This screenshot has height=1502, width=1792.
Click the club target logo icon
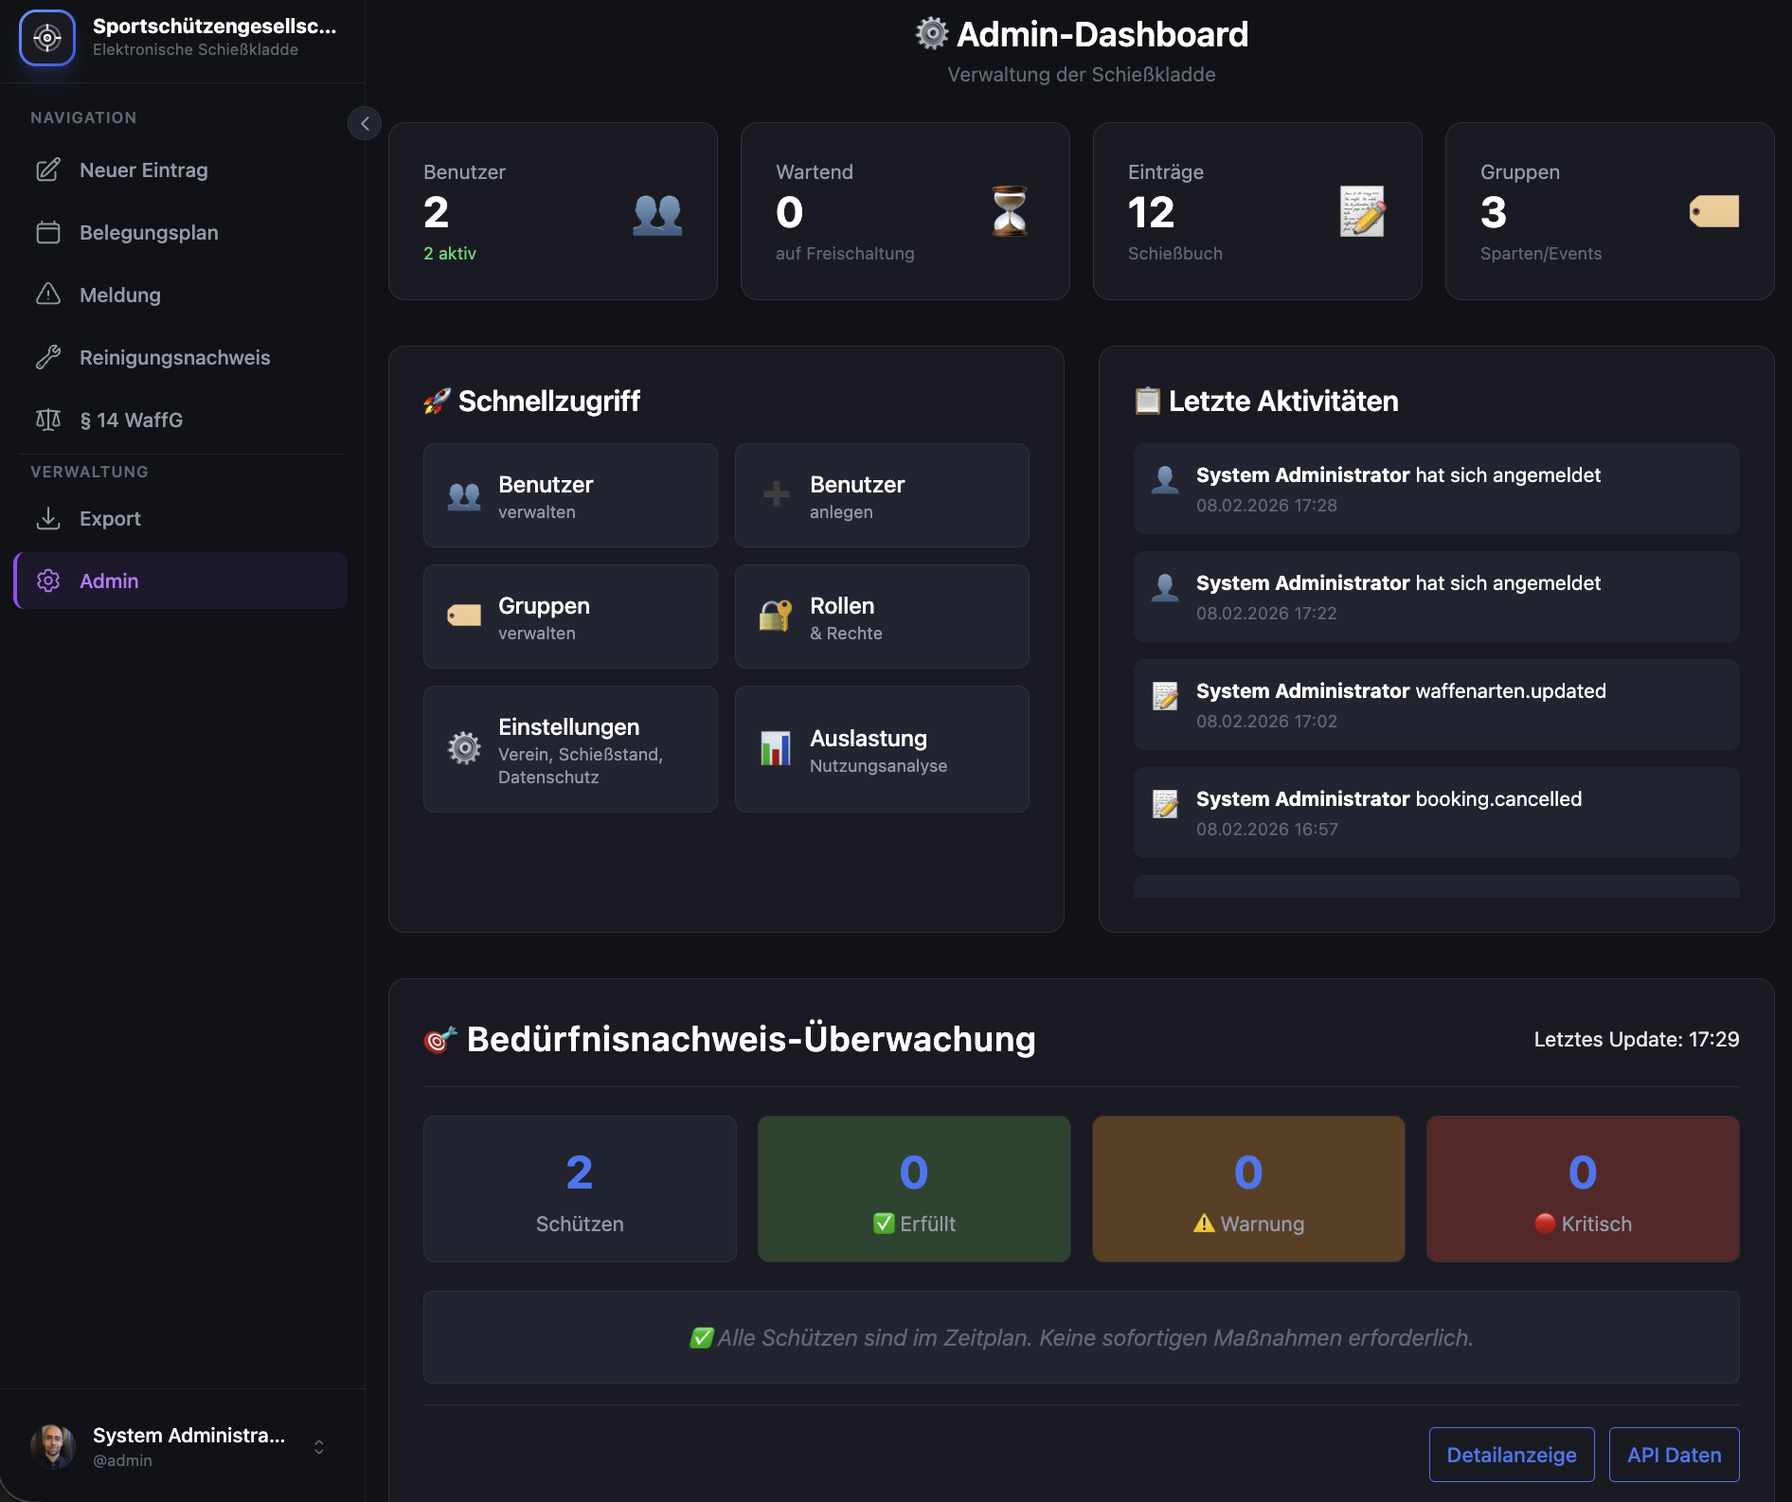click(46, 38)
